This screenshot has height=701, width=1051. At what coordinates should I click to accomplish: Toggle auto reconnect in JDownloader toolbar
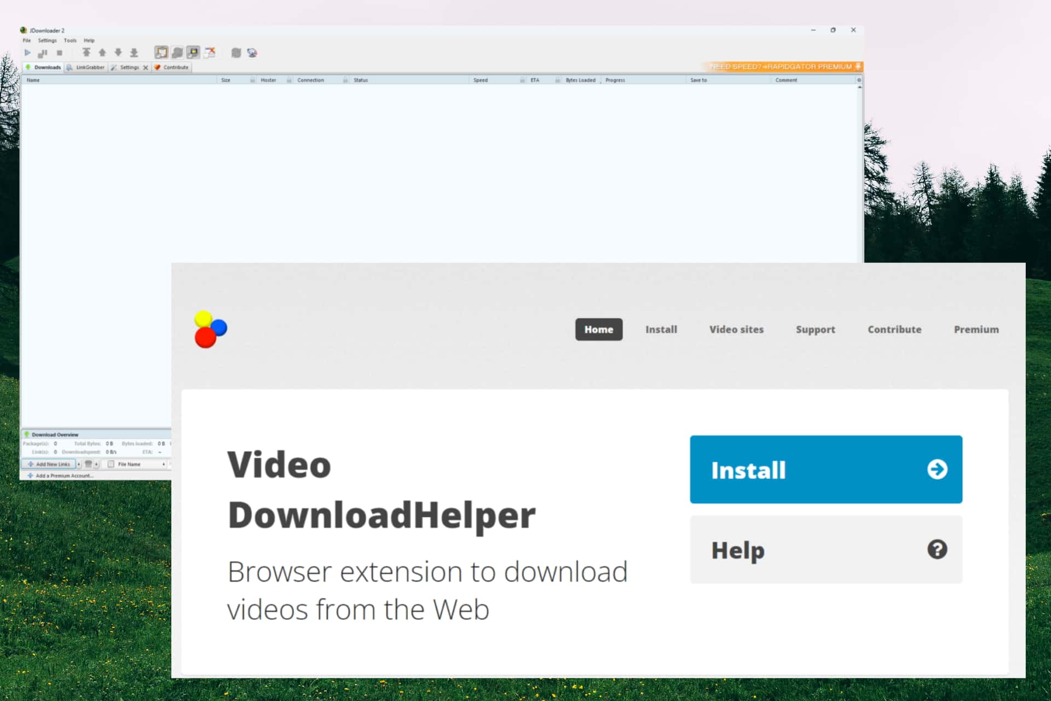(x=177, y=53)
